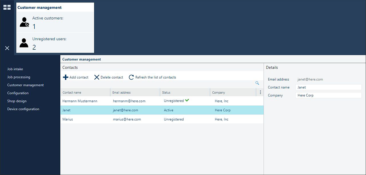366x175 pixels.
Task: Click the Unregistered users person icon
Action: [x=24, y=43]
